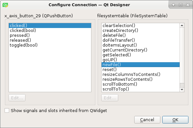The image size is (193, 128).
Task: Maximize the Configure Connection dialog
Action: [181, 5]
